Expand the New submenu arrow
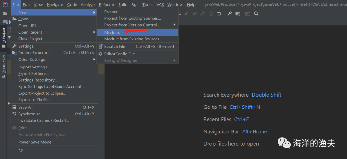This screenshot has width=347, height=159. click(94, 12)
